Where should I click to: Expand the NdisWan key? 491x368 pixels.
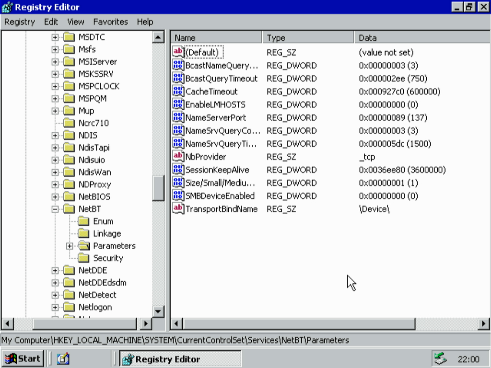point(55,172)
